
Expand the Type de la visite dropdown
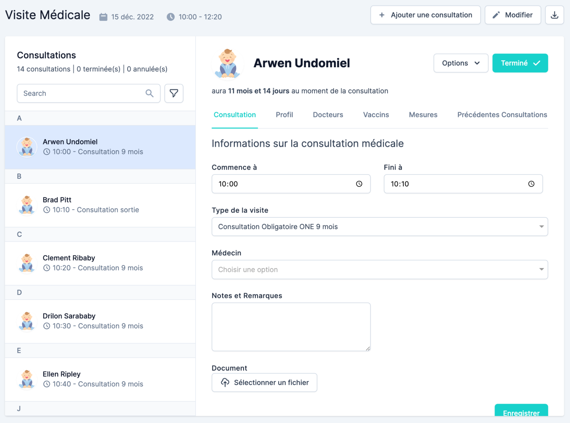tap(380, 226)
